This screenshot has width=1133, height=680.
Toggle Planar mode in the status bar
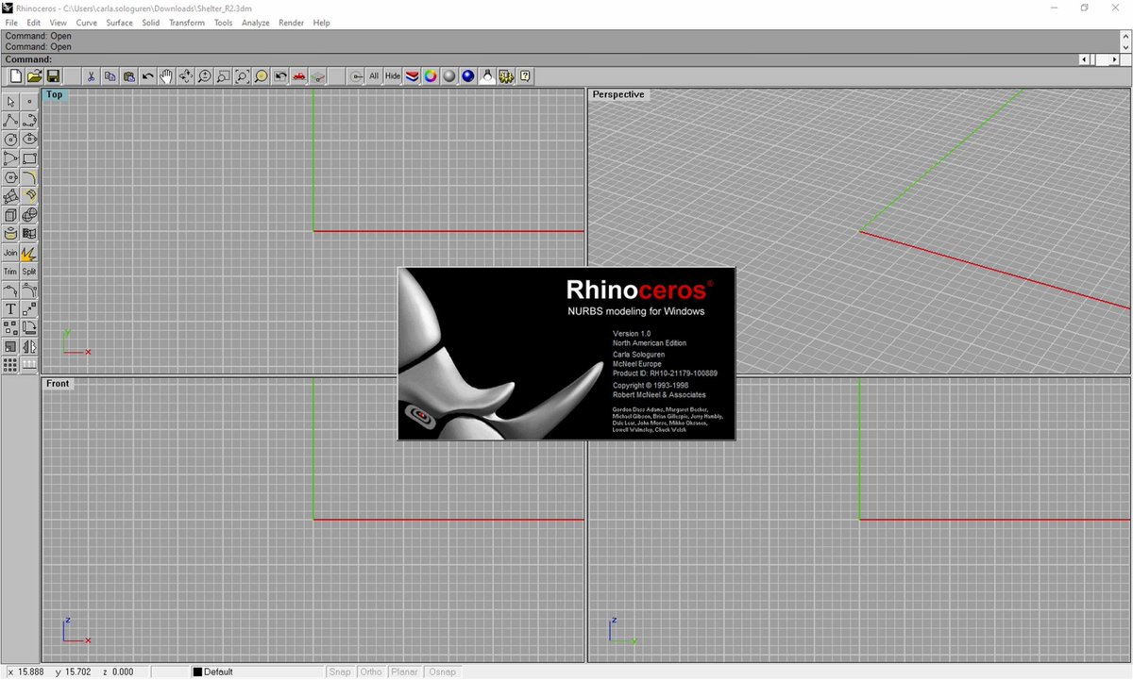click(405, 672)
